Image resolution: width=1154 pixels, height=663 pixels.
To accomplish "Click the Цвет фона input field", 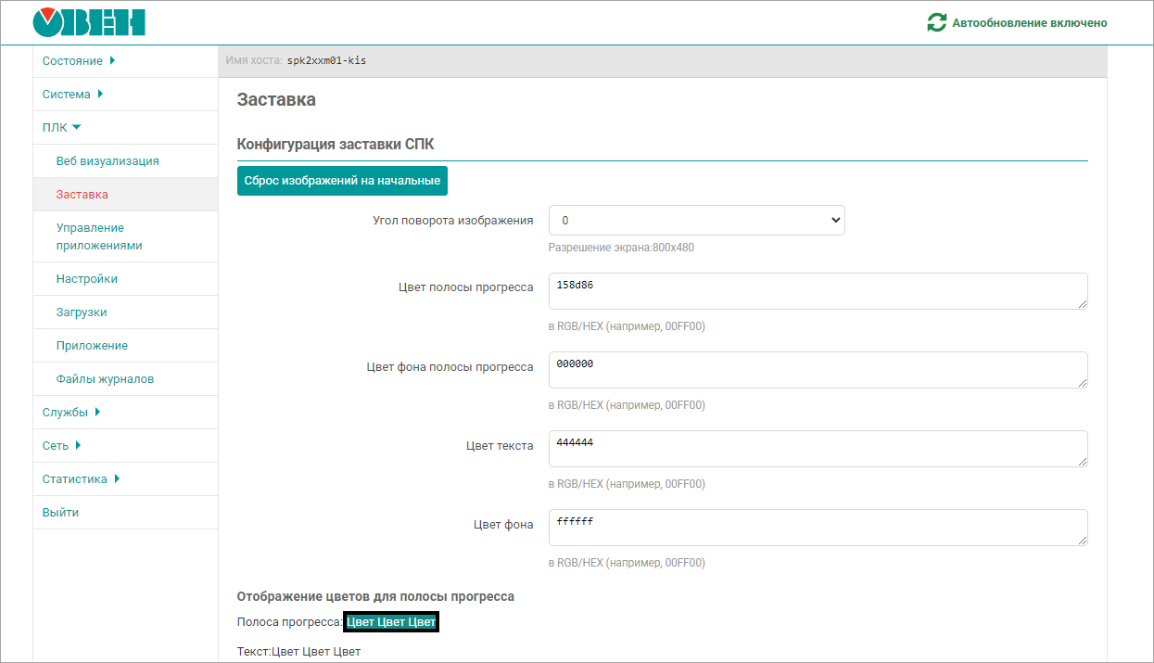I will [817, 528].
